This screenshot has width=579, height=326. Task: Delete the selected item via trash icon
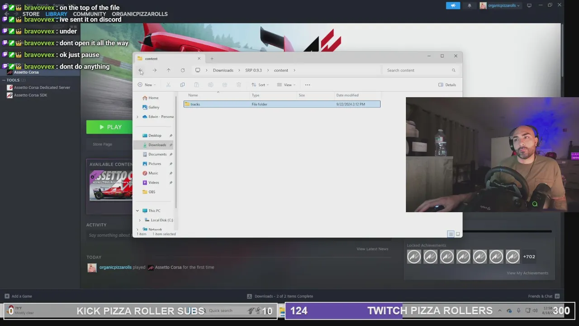[238, 85]
